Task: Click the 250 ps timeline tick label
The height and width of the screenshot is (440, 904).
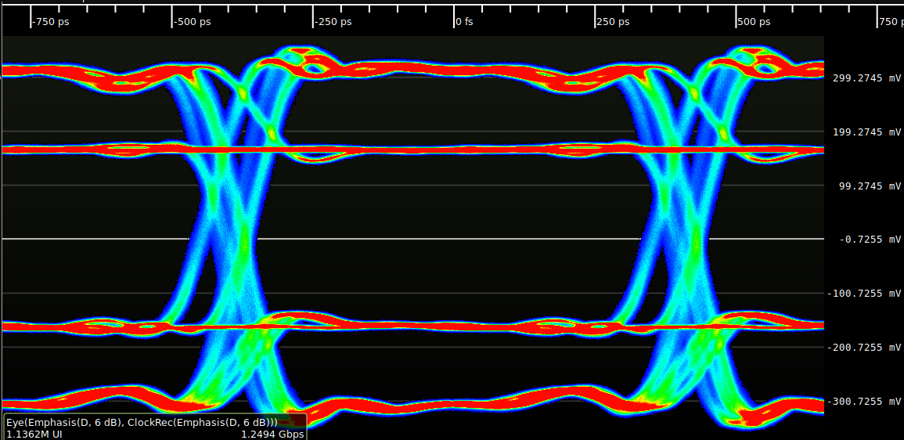Action: coord(613,22)
